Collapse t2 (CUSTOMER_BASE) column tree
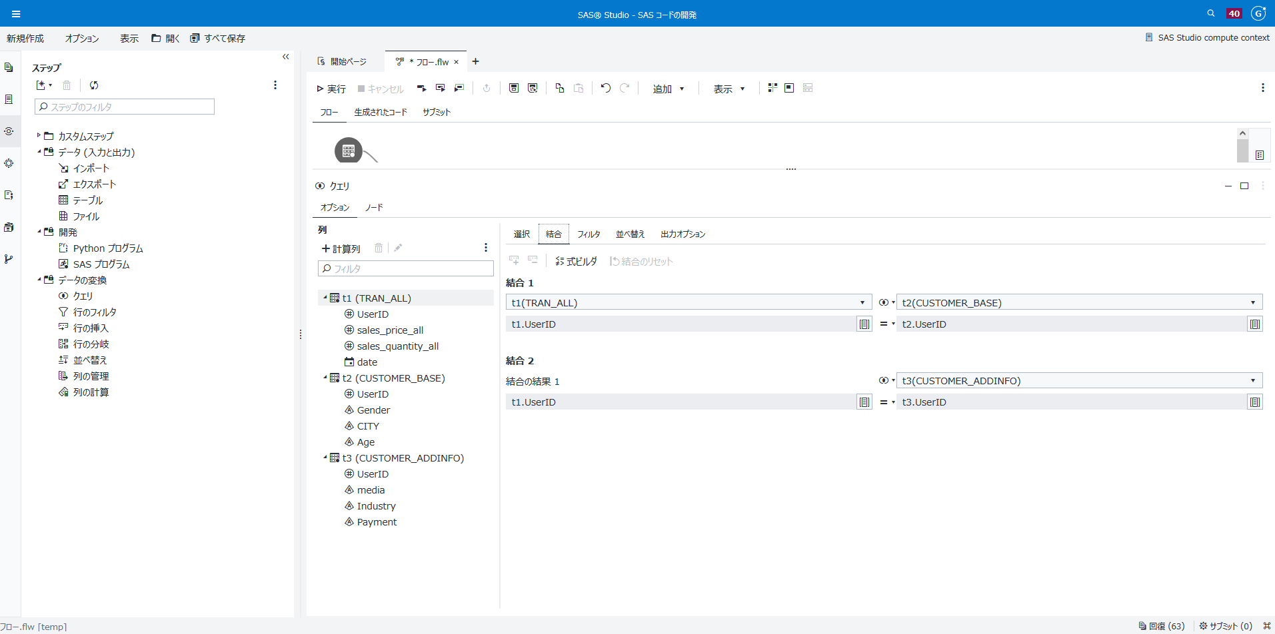 click(325, 378)
